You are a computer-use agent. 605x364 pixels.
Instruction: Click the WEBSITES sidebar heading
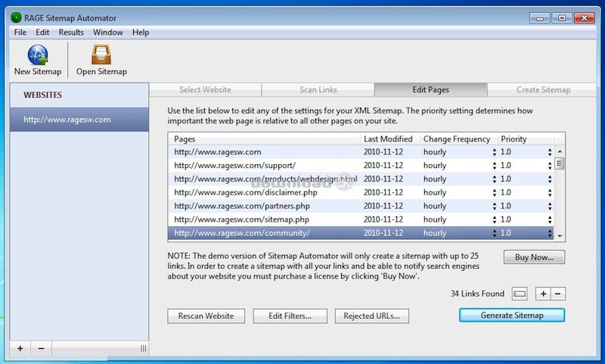[43, 95]
